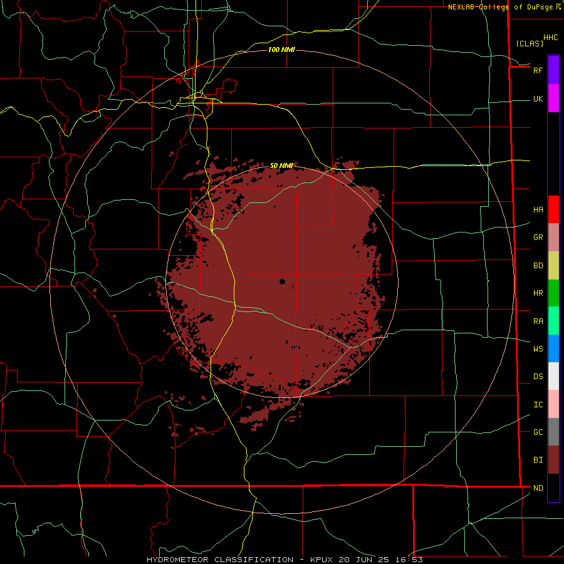
Task: Click the DS white legend swatch
Action: tap(553, 376)
